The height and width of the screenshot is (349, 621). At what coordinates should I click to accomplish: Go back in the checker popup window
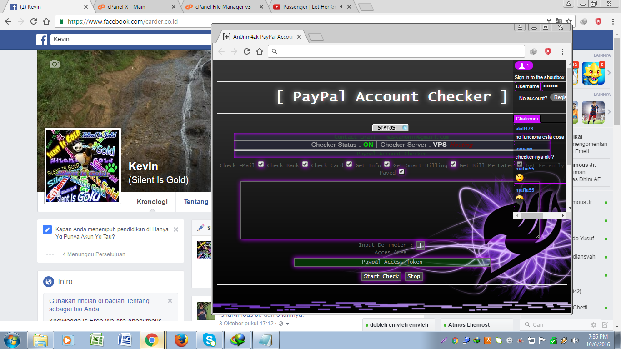pyautogui.click(x=221, y=51)
